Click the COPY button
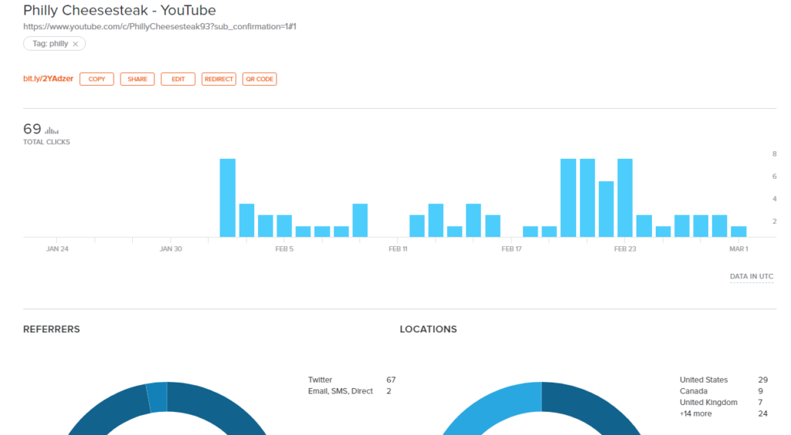This screenshot has height=435, width=791. (x=97, y=79)
